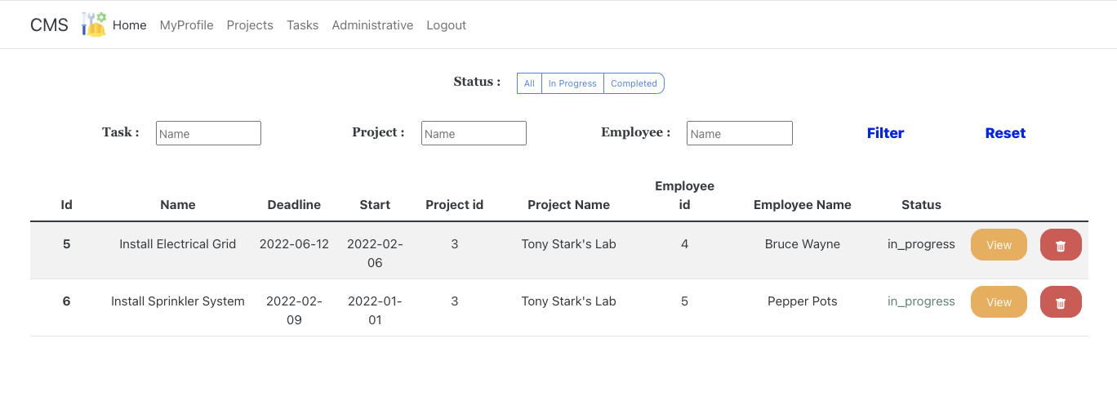The height and width of the screenshot is (410, 1117).
Task: View the Install Electrical Grid task
Action: tap(999, 245)
